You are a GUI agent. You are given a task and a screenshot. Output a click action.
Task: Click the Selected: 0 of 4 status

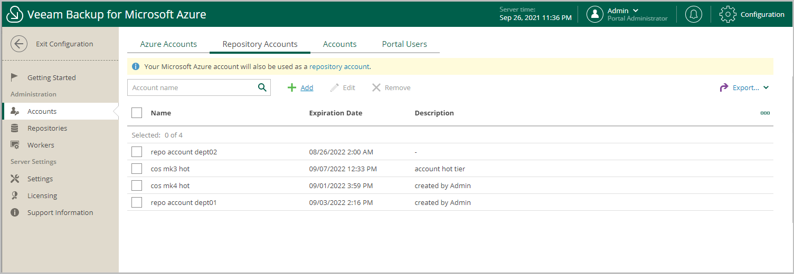click(157, 135)
